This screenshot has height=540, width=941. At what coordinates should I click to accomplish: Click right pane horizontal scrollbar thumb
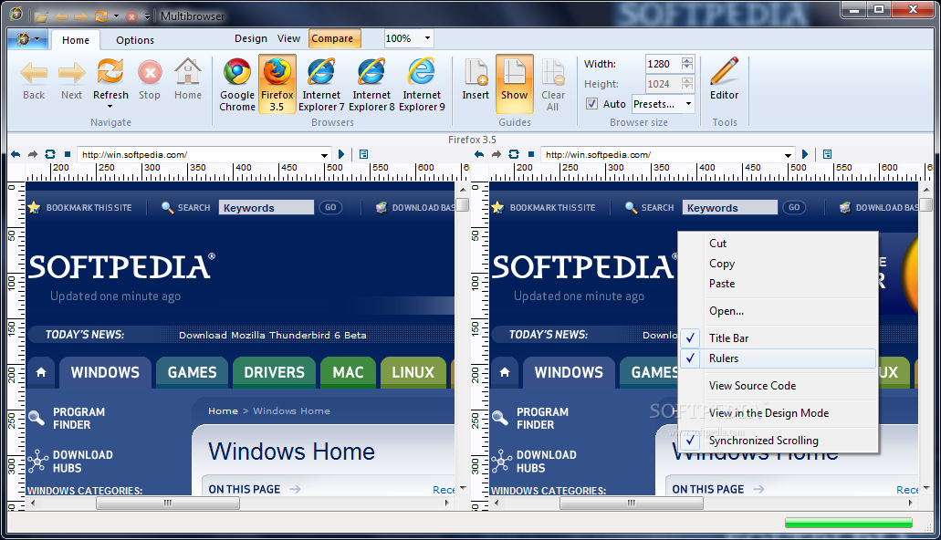(632, 503)
